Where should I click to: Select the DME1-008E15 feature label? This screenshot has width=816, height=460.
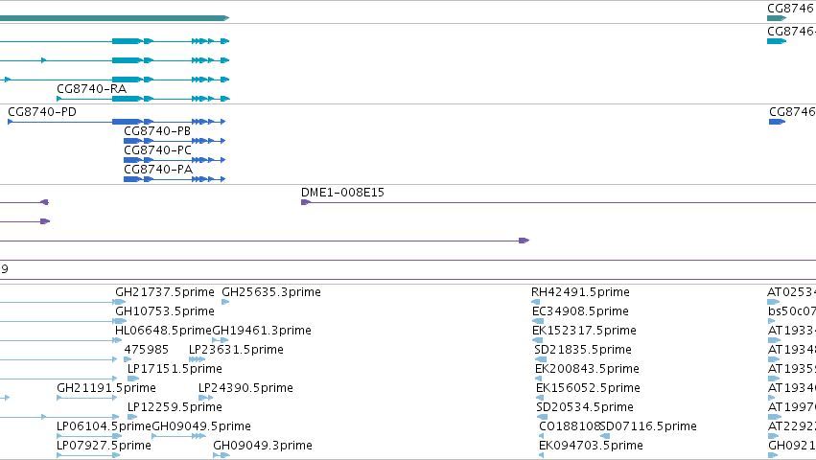click(342, 193)
